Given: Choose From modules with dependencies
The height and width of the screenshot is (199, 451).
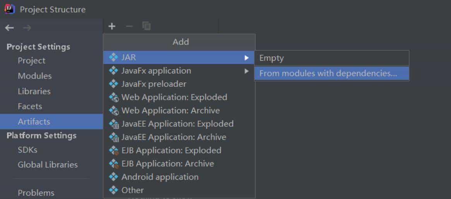Looking at the screenshot, I should pyautogui.click(x=328, y=73).
